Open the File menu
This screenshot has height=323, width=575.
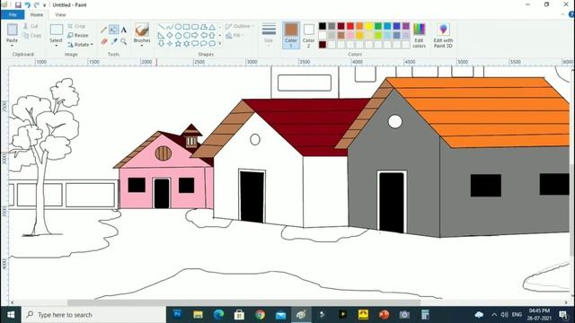(13, 14)
